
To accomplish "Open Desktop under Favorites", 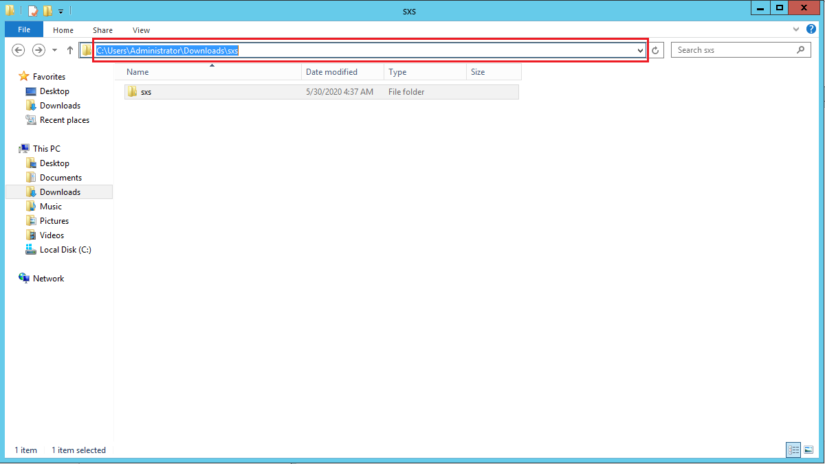I will [54, 91].
